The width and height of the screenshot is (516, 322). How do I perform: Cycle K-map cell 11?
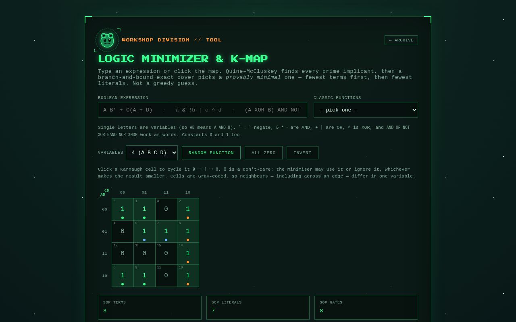(166, 276)
